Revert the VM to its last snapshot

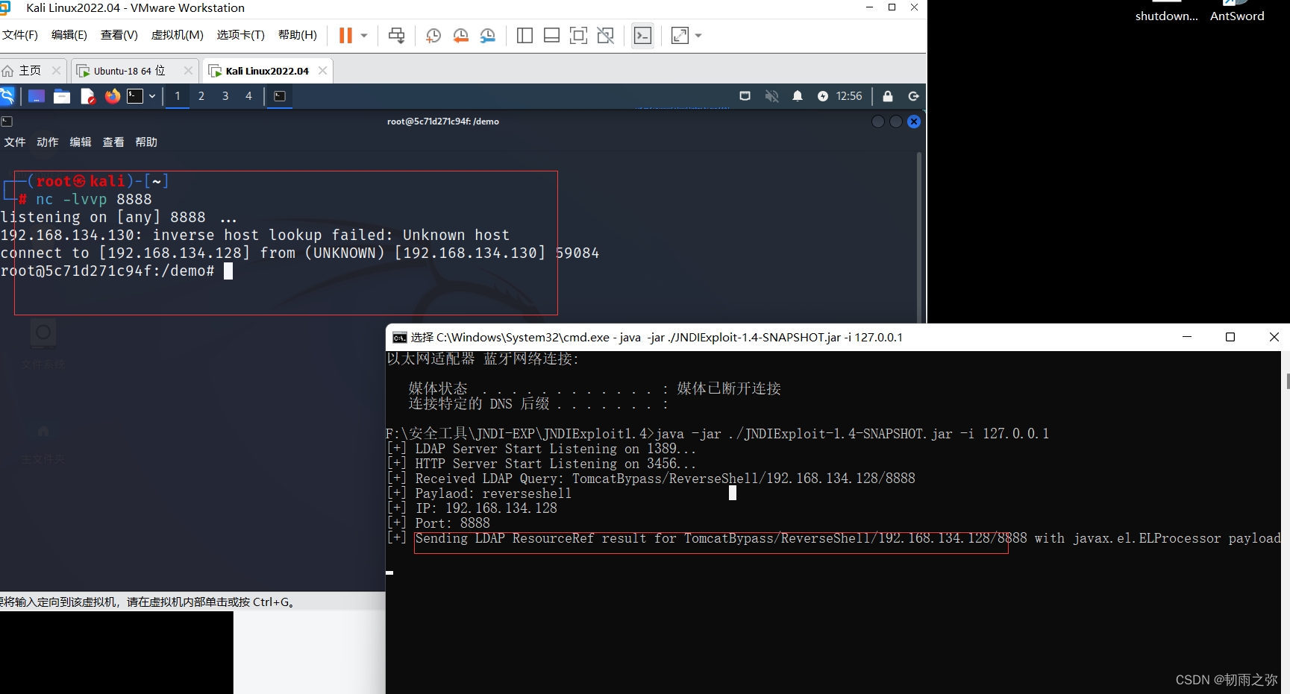pos(461,35)
